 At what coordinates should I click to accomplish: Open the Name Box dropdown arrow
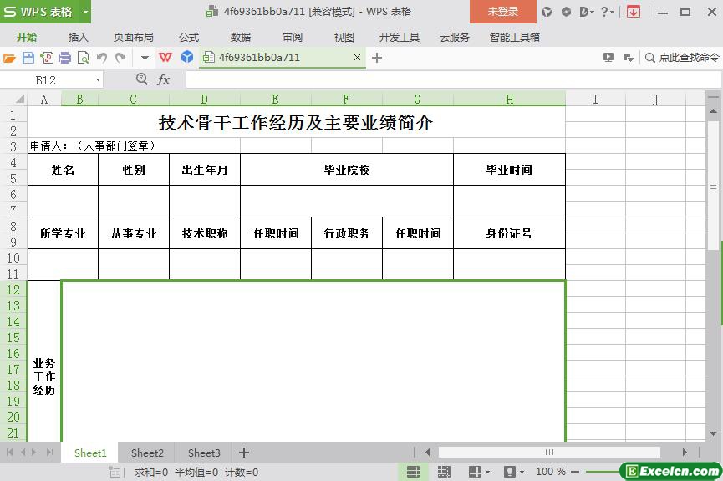click(98, 79)
